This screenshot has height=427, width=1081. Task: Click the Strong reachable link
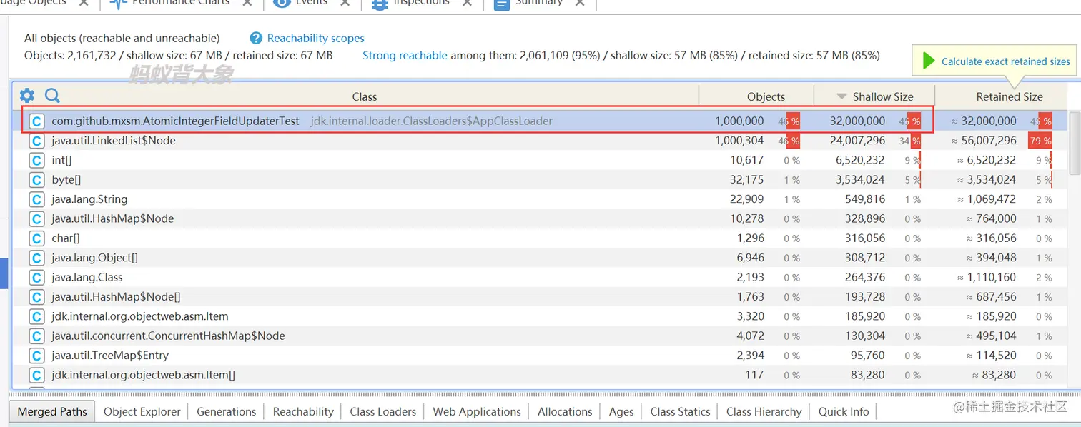(x=405, y=55)
